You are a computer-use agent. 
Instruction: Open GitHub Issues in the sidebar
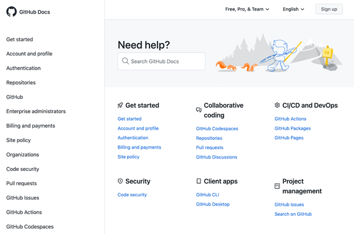pyautogui.click(x=22, y=198)
